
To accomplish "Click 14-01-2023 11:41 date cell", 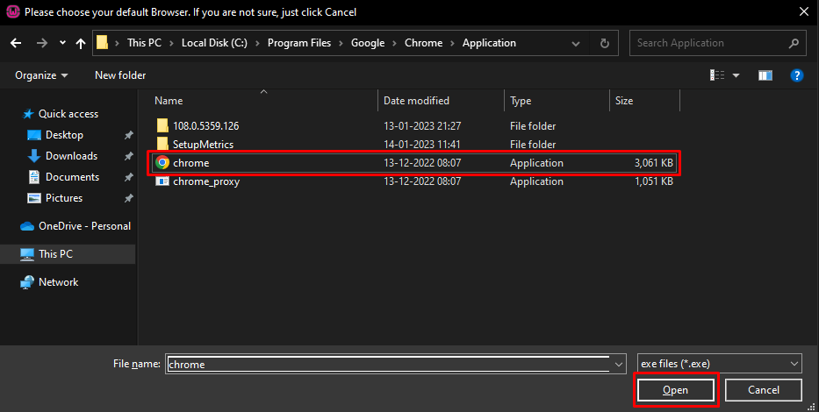I will tap(421, 144).
